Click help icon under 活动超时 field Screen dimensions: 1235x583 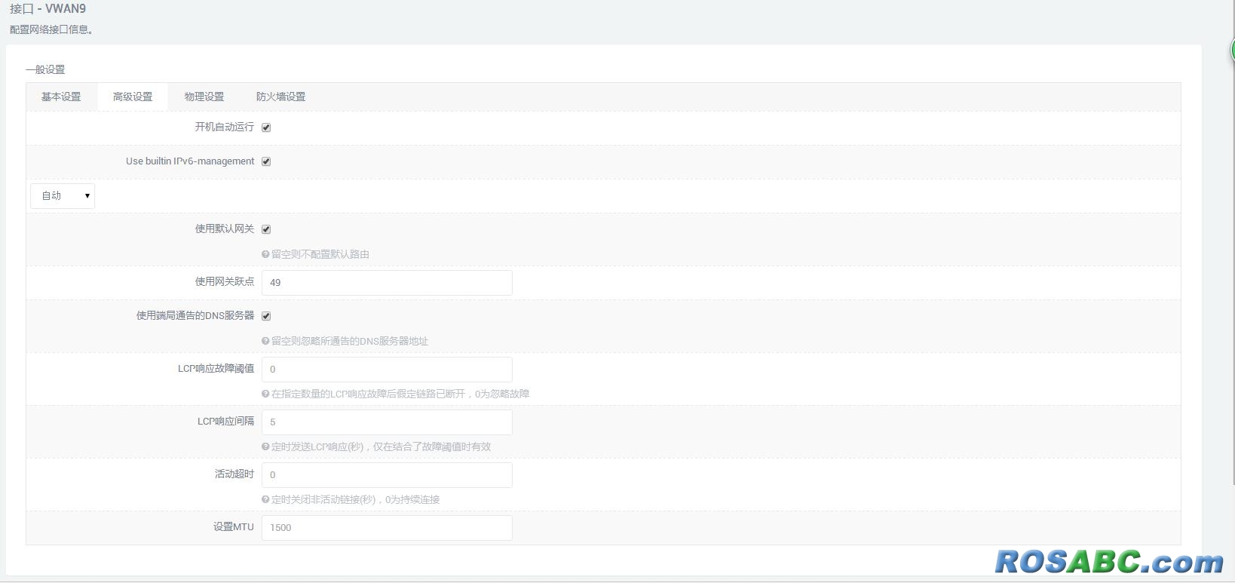pyautogui.click(x=265, y=499)
